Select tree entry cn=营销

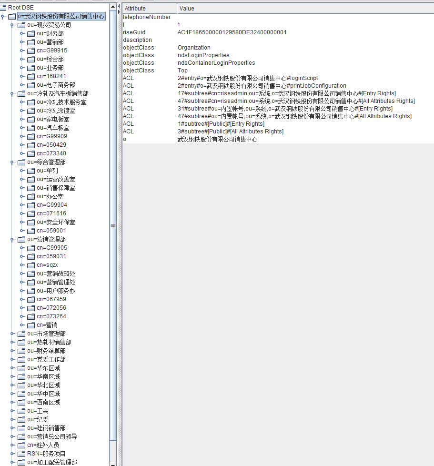click(x=47, y=325)
